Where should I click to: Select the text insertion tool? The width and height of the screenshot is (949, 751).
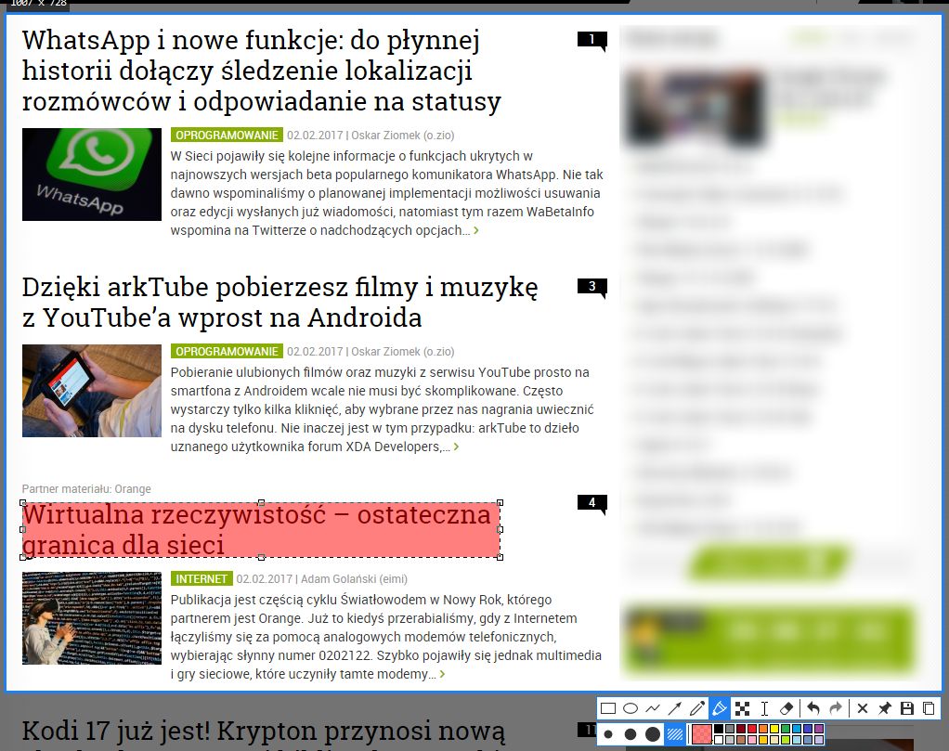pyautogui.click(x=764, y=708)
